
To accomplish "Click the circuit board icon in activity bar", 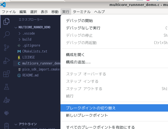I will click(6, 126).
